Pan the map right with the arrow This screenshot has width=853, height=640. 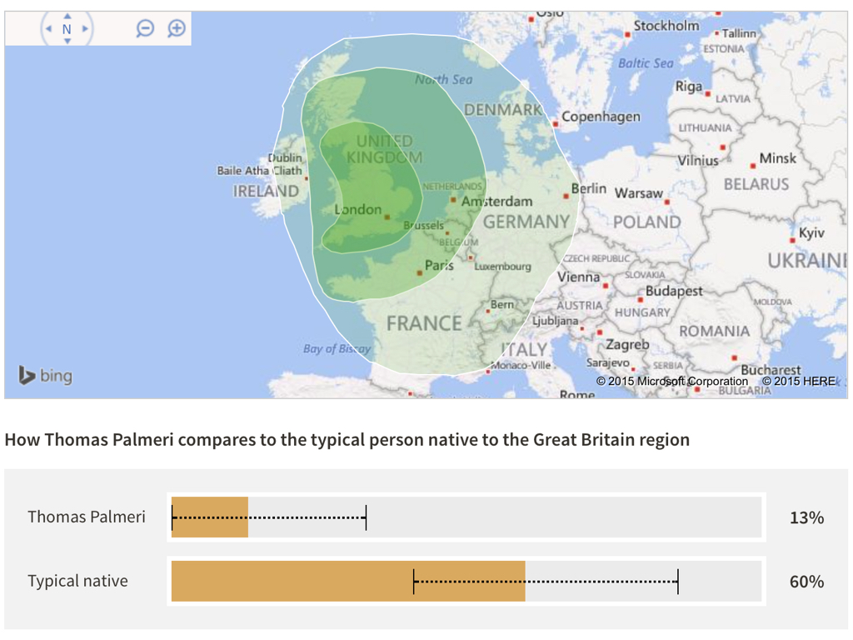point(85,28)
